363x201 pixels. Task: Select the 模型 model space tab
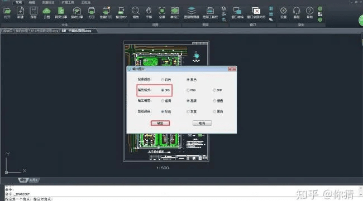pos(23,180)
